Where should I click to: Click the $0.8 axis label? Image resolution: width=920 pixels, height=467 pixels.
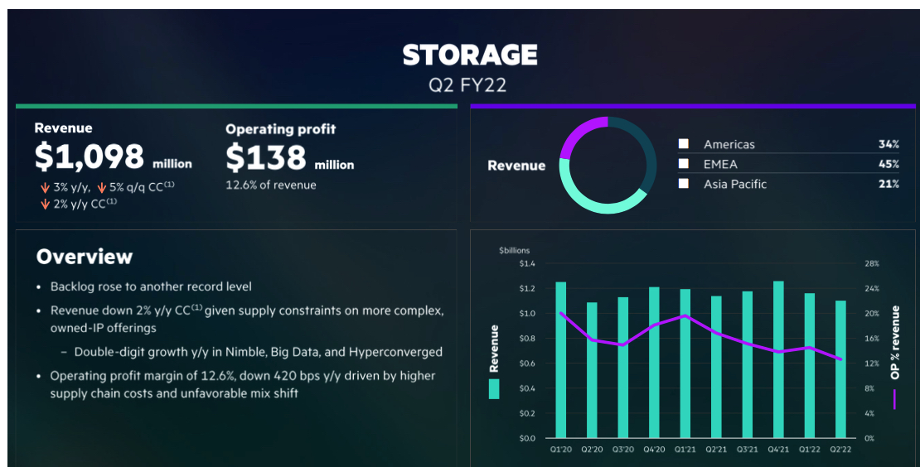pyautogui.click(x=527, y=339)
